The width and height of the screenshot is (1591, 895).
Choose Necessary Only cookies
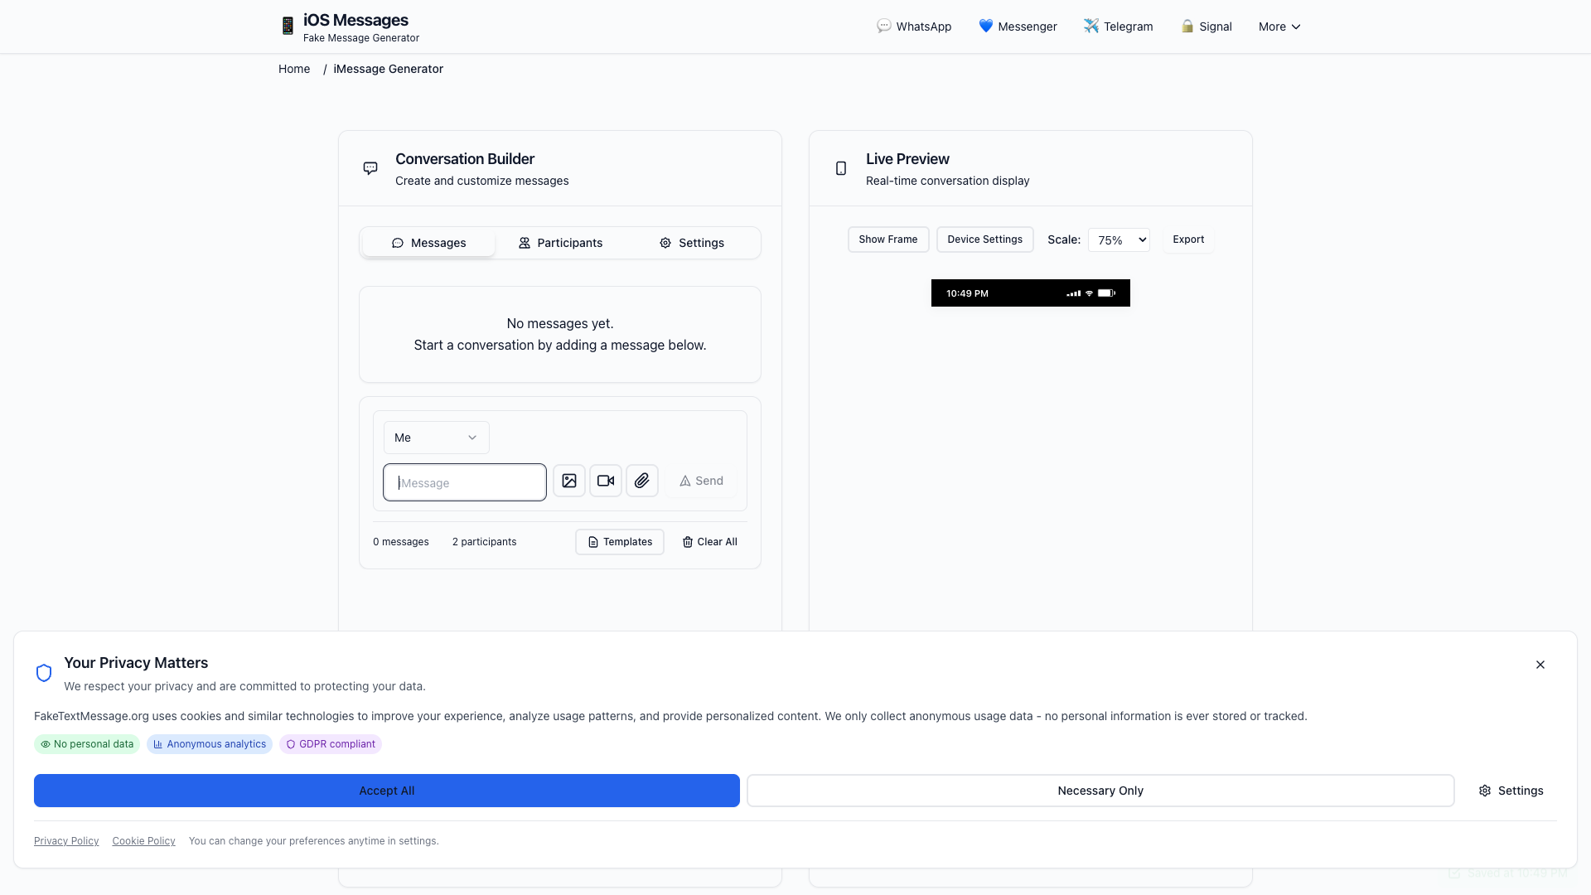click(1100, 791)
